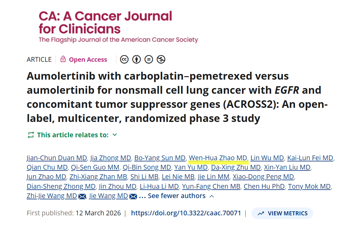The image size is (359, 226).
Task: Click the Creative Commons CC license icon
Action: (124, 59)
